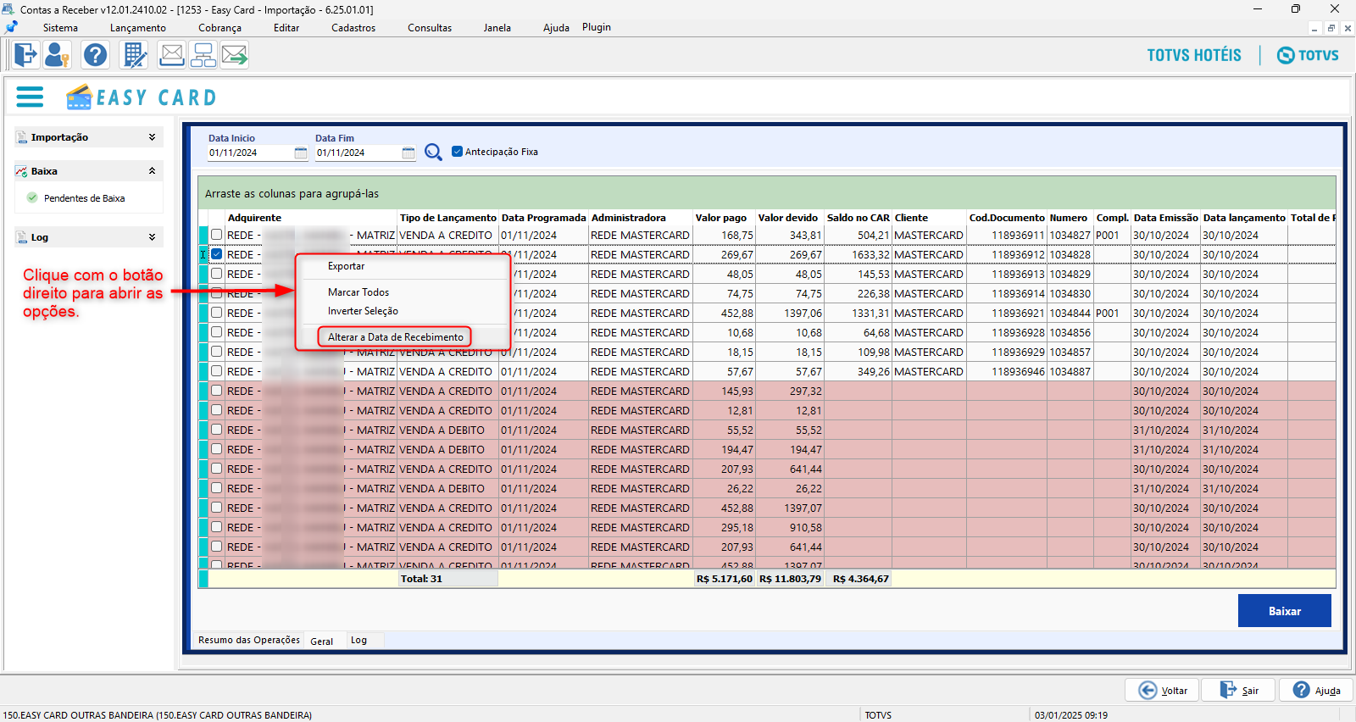Screen dimensions: 1356x722
Task: Click the blue question mark help icon
Action: (x=95, y=56)
